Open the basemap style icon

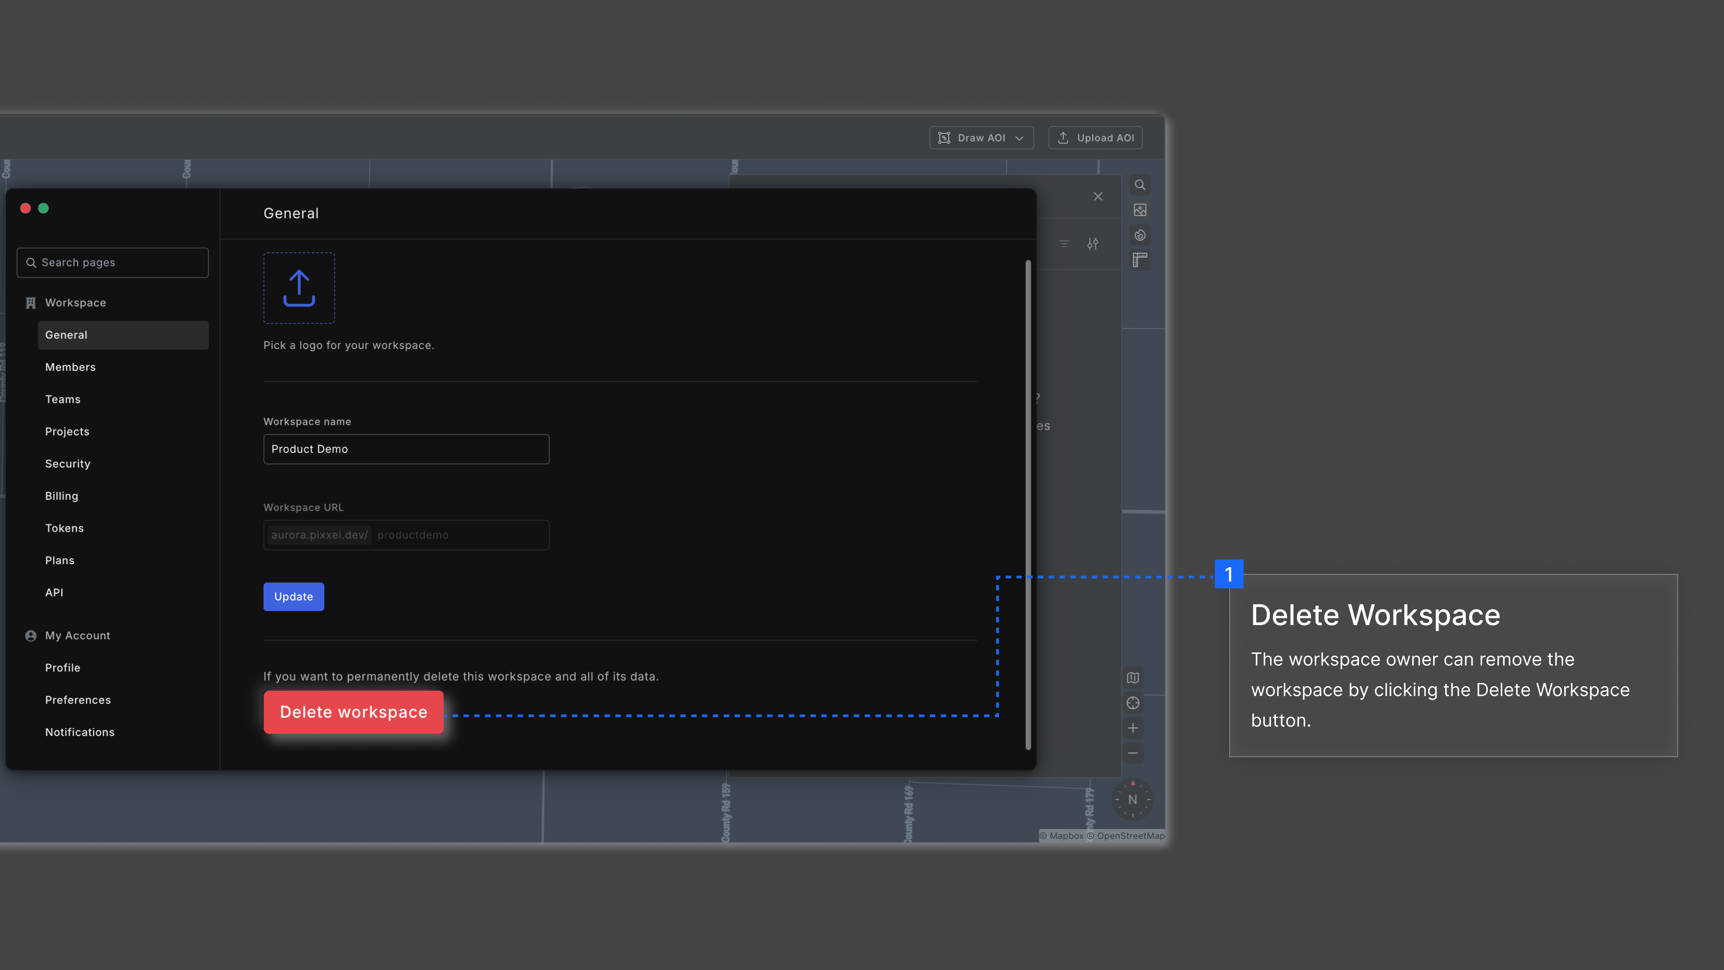click(1132, 678)
